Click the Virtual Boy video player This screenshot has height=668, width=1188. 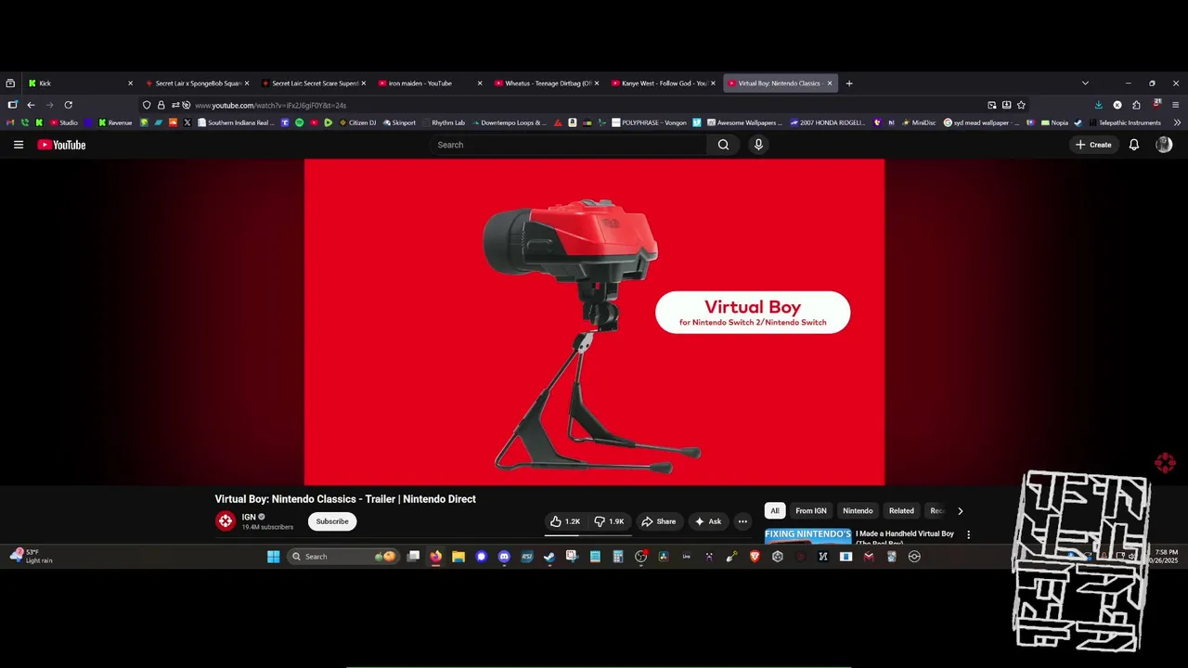[x=594, y=322]
